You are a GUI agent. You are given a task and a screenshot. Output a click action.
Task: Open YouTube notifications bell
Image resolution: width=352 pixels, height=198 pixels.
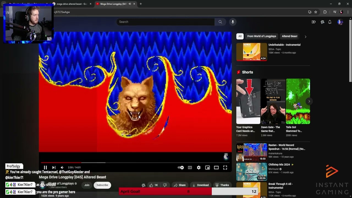pos(330,22)
